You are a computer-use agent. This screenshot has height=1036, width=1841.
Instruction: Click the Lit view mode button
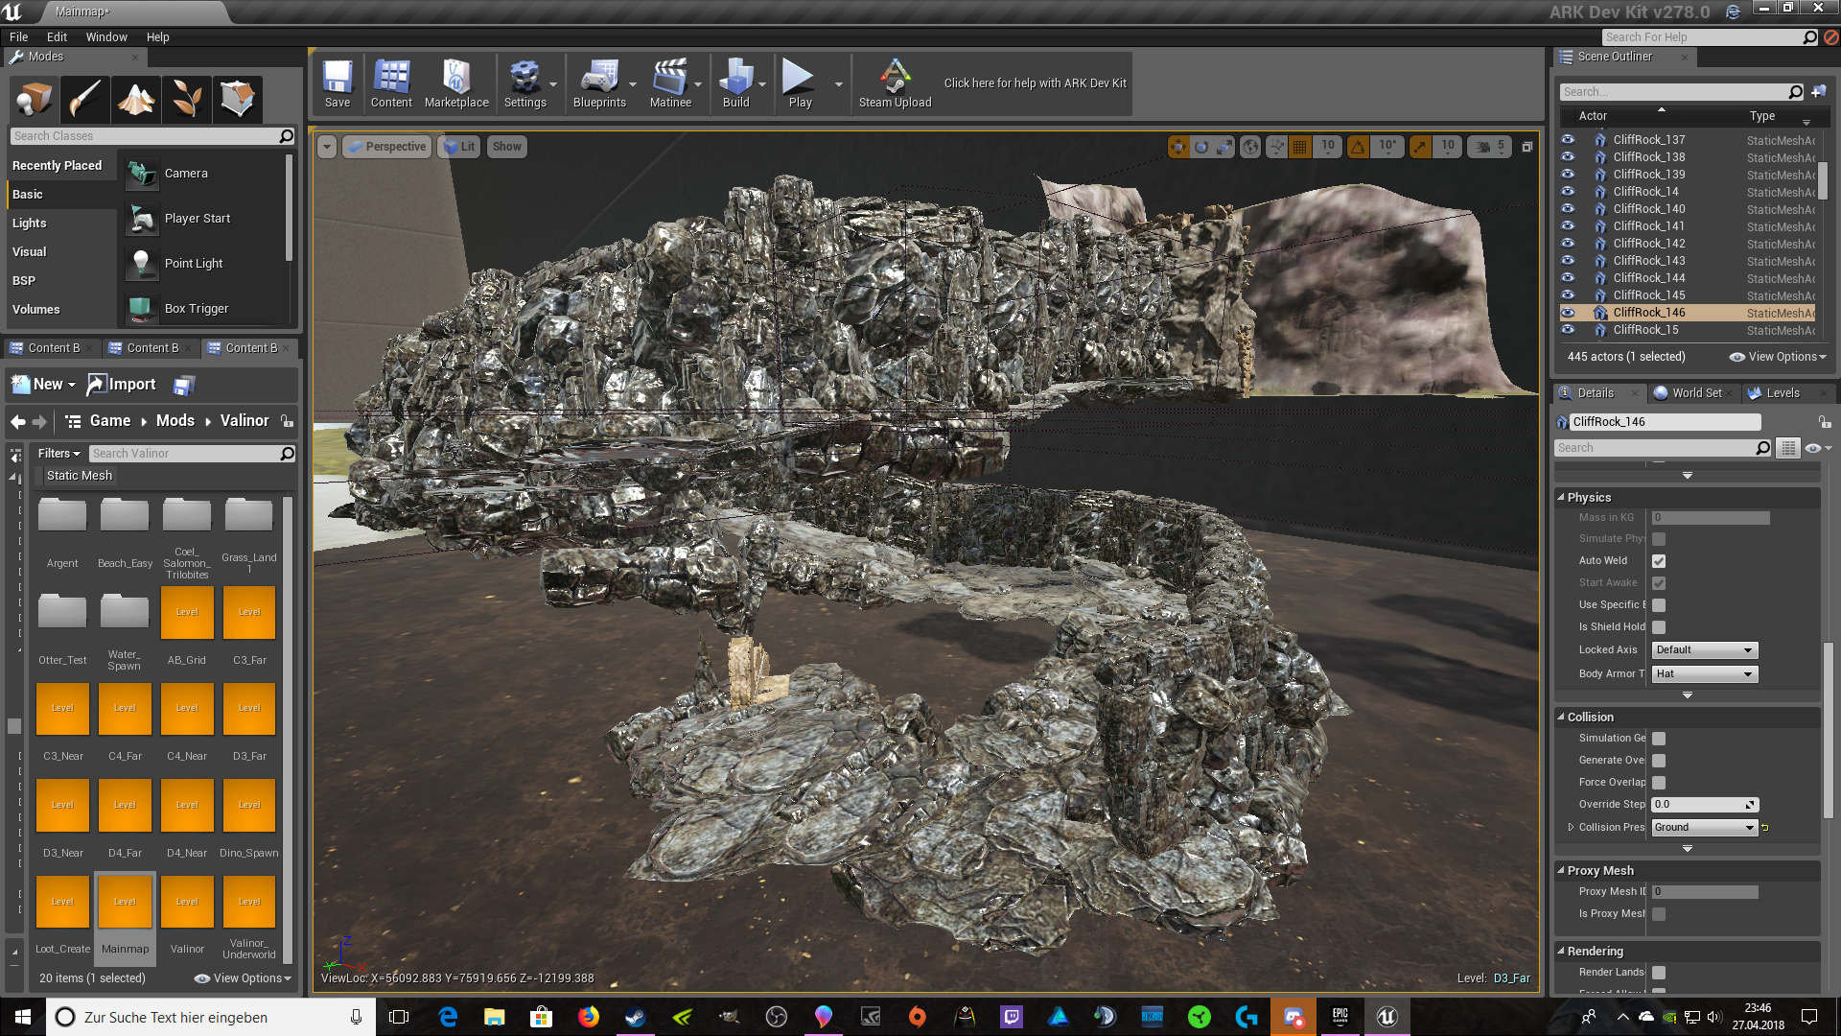coord(459,147)
